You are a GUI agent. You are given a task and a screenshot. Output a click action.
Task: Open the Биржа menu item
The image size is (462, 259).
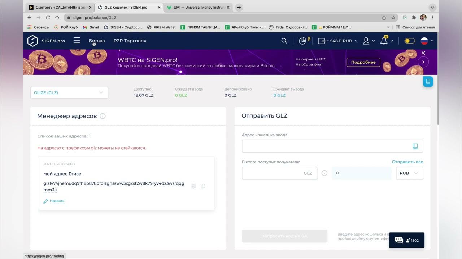pyautogui.click(x=97, y=41)
